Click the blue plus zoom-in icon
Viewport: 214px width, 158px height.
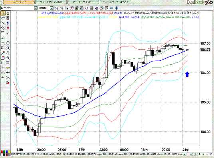tap(117, 8)
